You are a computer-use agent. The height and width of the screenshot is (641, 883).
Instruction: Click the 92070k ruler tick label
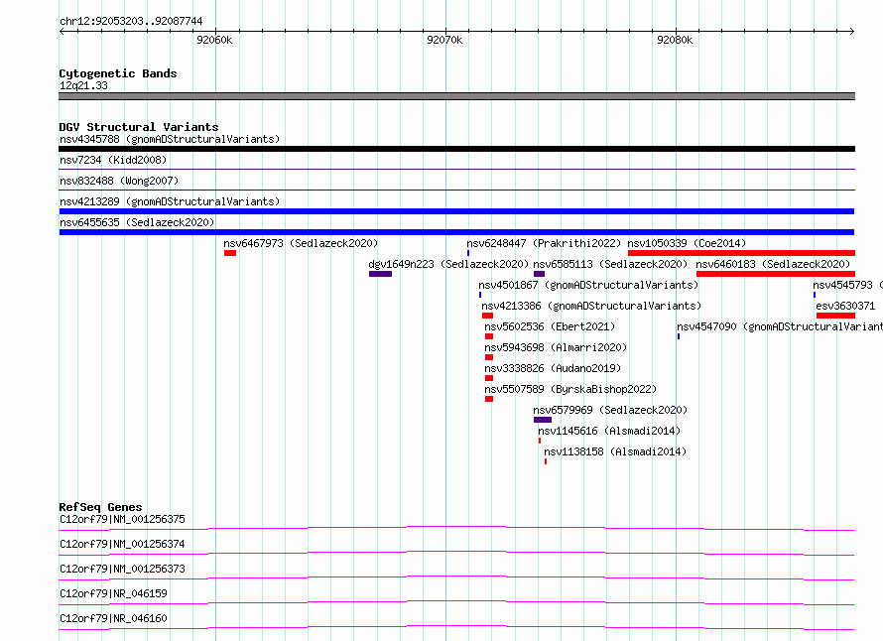click(444, 40)
